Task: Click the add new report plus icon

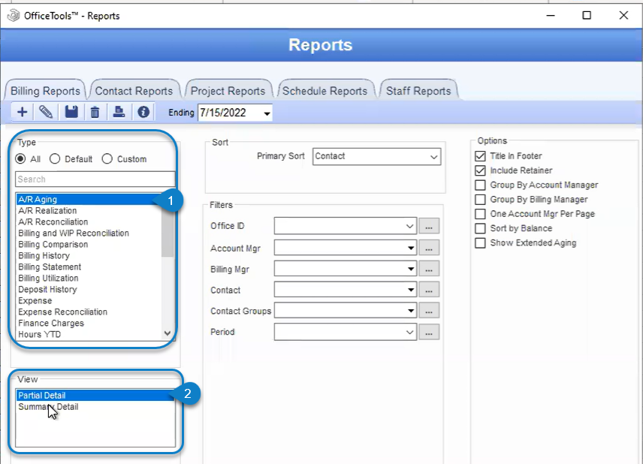Action: click(x=22, y=112)
